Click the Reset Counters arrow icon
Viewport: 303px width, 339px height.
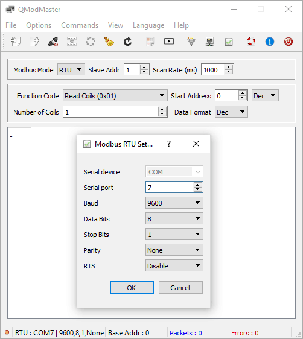coord(127,42)
